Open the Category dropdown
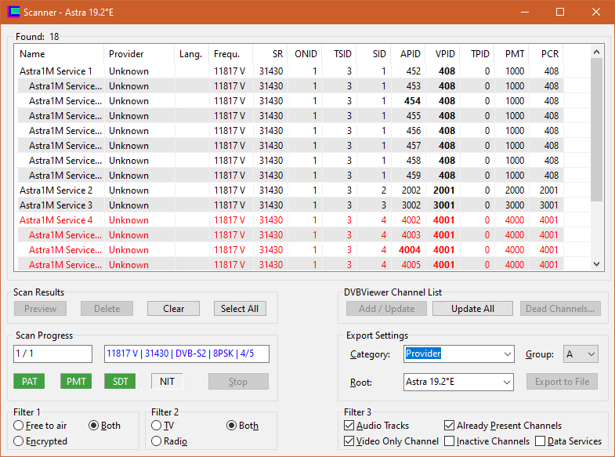This screenshot has width=615, height=457. coord(459,354)
